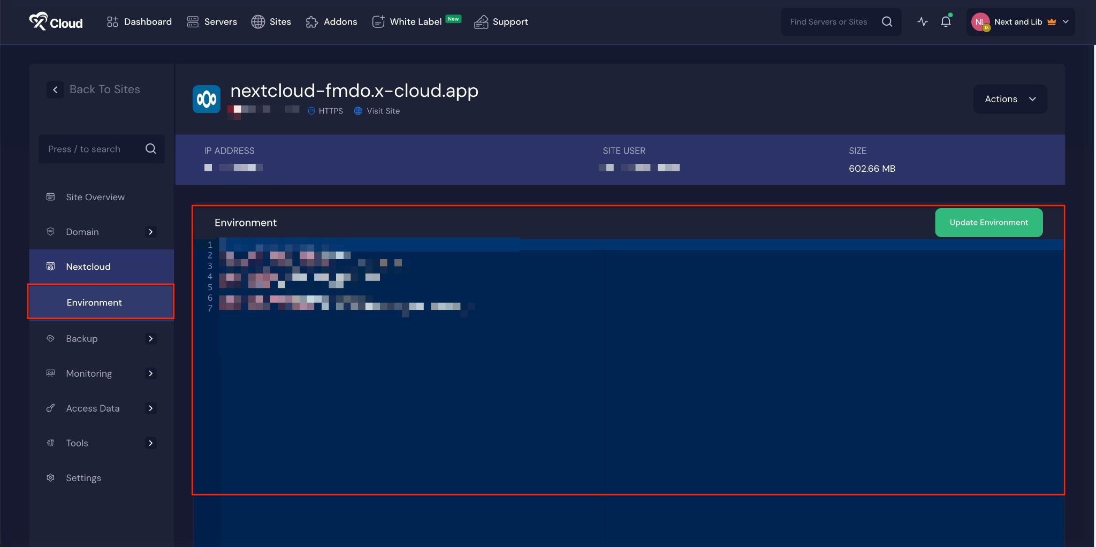The height and width of the screenshot is (547, 1096).
Task: Click the Find Servers or Sites input field
Action: tap(829, 22)
